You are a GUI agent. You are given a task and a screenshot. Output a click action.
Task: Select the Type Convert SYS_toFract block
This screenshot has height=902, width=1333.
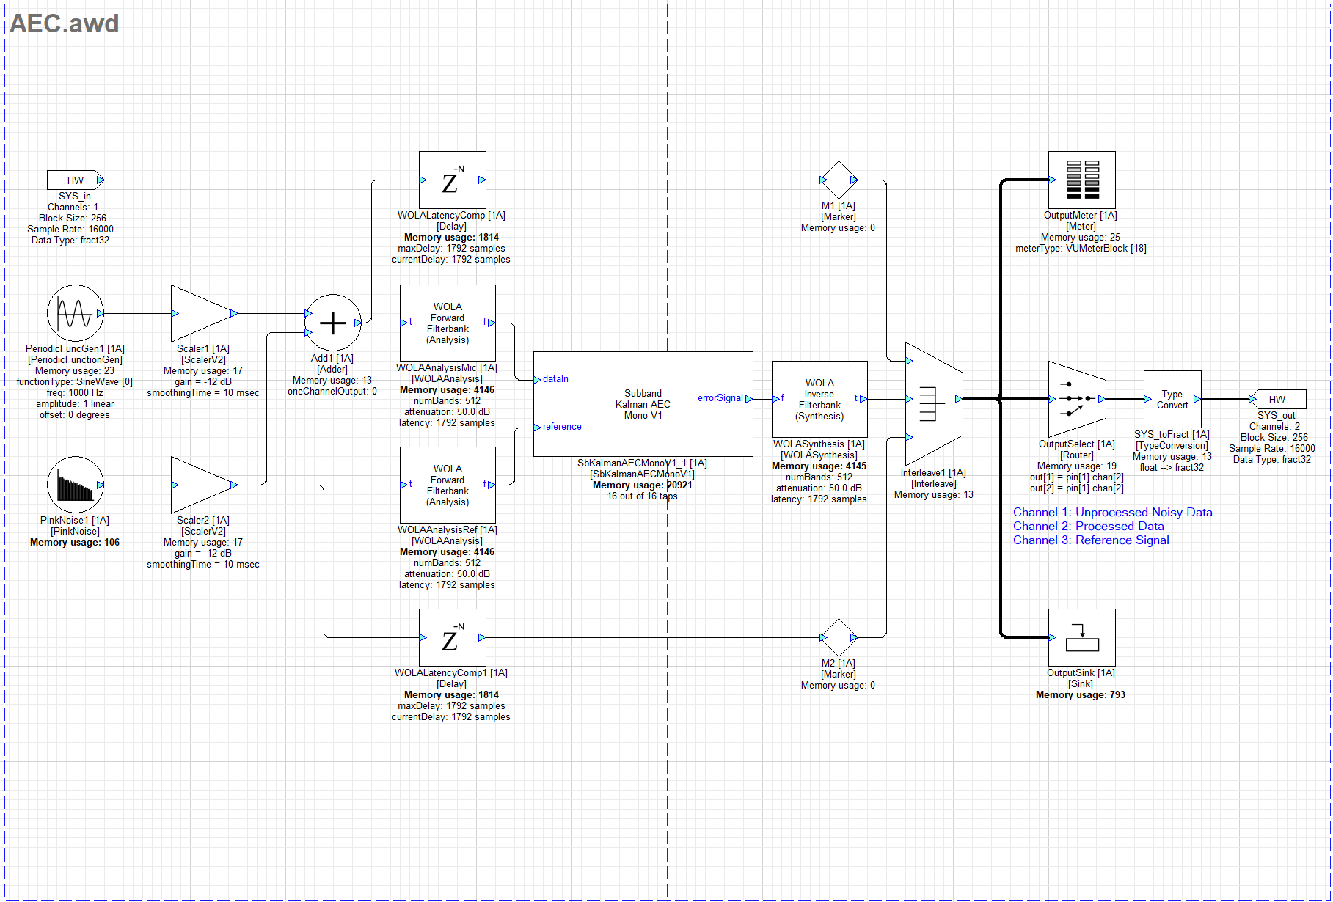(x=1172, y=399)
